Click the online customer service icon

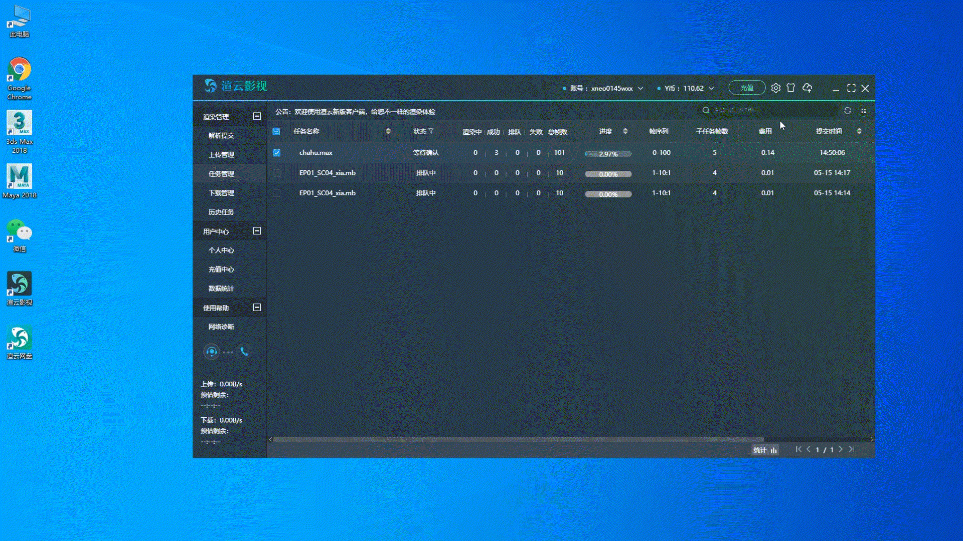point(212,352)
